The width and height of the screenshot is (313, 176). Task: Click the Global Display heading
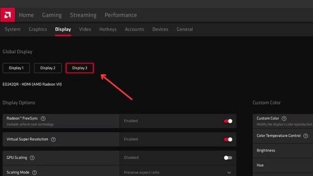(17, 52)
